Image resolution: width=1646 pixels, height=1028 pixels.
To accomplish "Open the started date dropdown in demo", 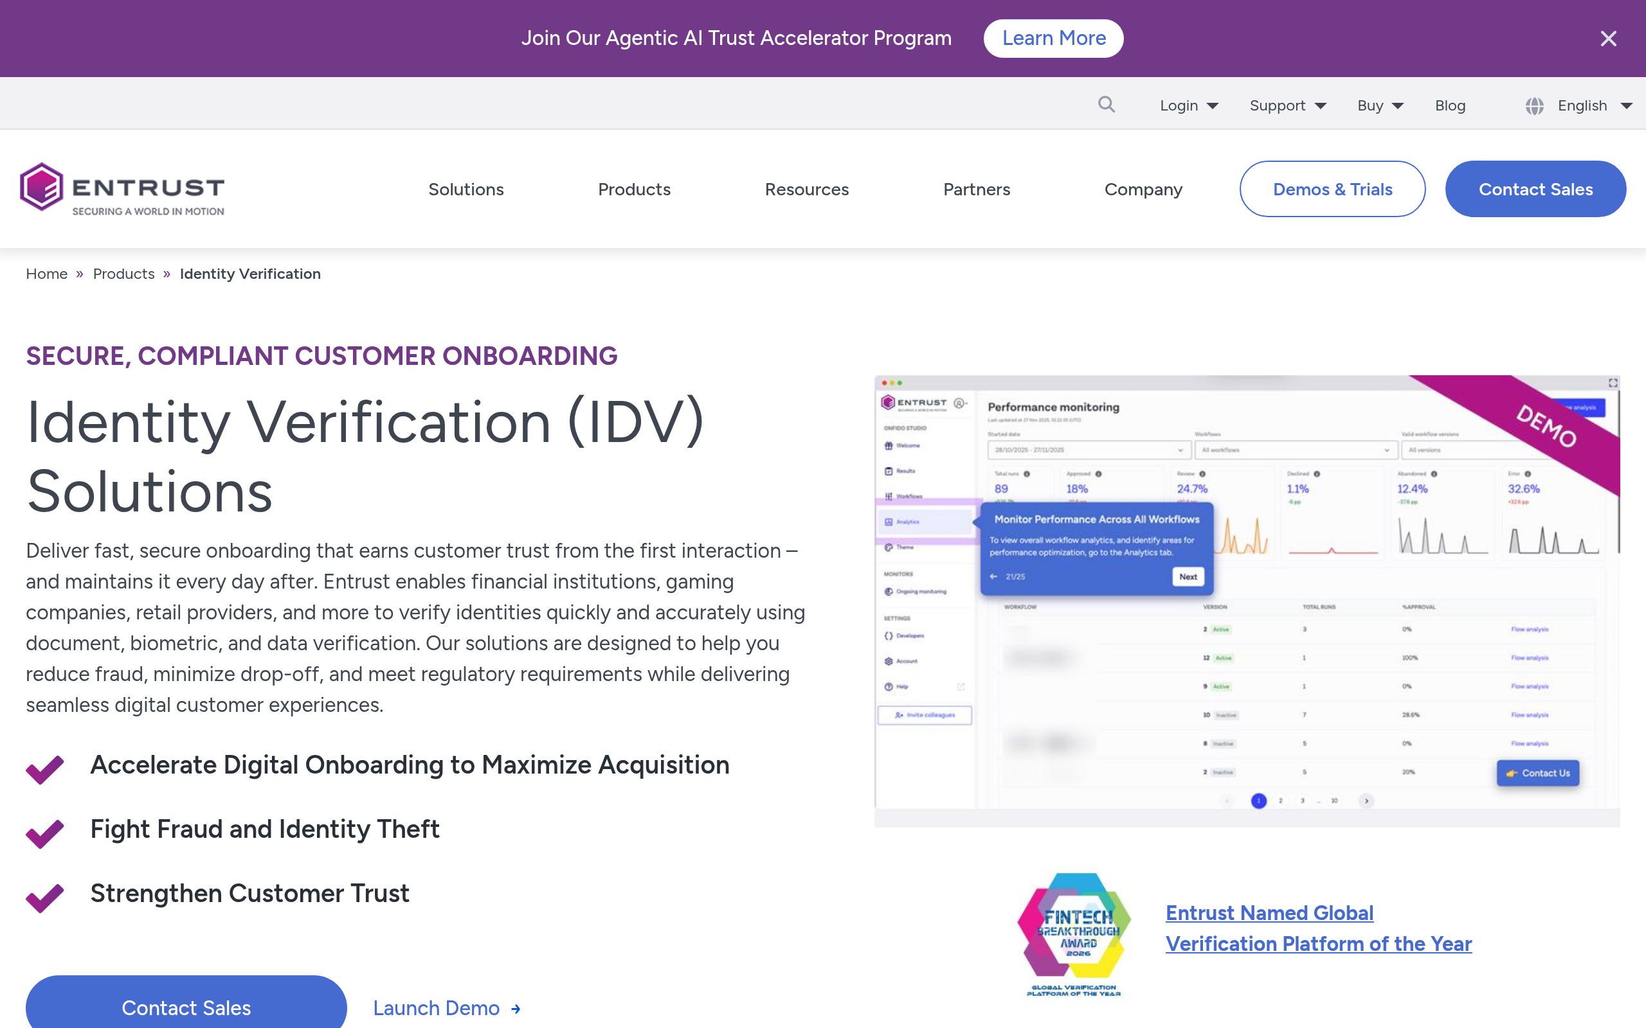I will click(1089, 450).
